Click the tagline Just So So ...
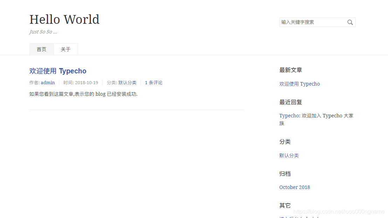The image size is (388, 218). (43, 32)
